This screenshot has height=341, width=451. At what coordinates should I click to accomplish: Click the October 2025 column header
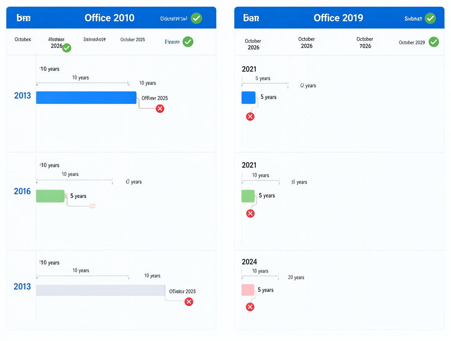133,40
